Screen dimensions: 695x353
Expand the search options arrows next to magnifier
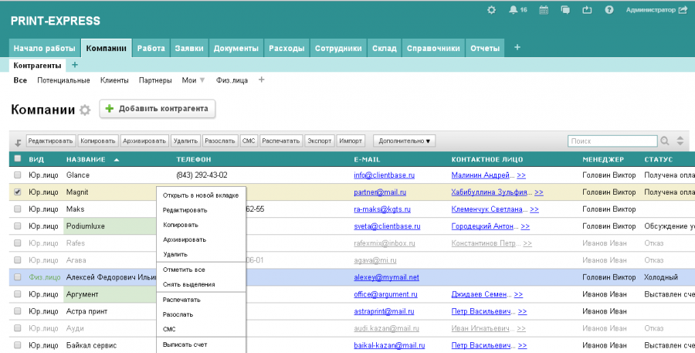tap(680, 141)
